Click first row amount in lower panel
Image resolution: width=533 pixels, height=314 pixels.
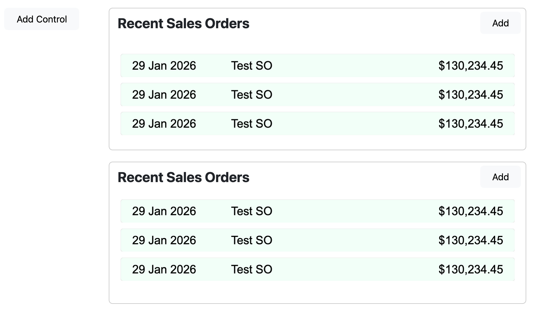[470, 211]
